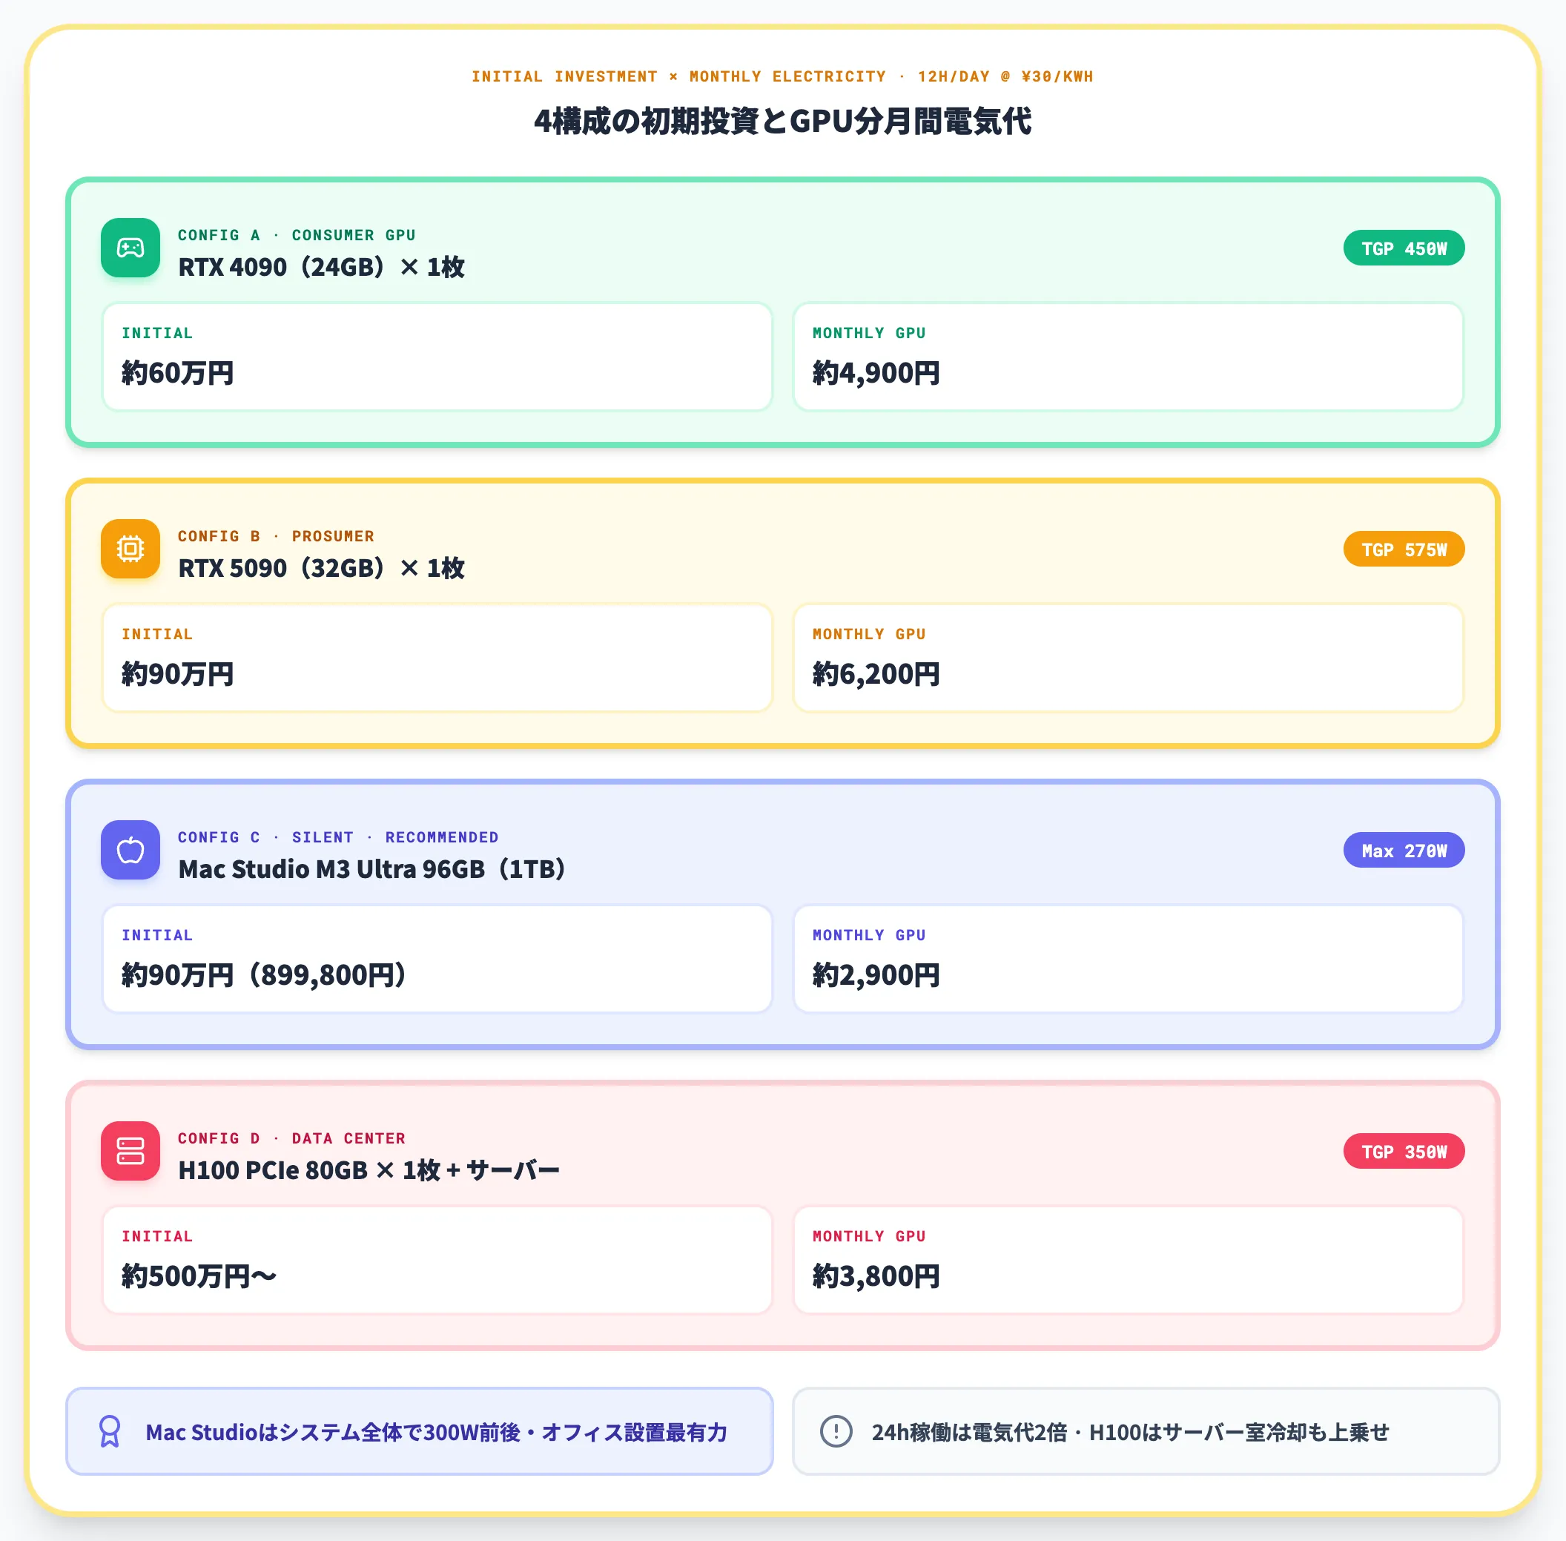Click the alert circle icon in the 24h note
This screenshot has height=1541, width=1566.
coord(836,1432)
